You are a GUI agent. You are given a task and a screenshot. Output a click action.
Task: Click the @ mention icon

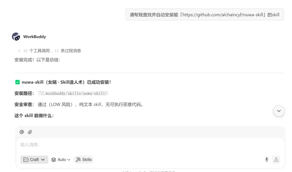(22, 132)
